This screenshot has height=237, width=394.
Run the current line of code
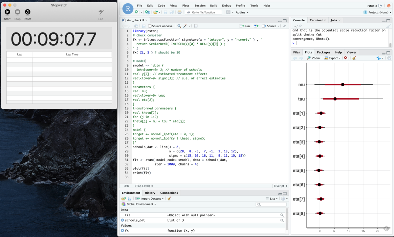(x=245, y=26)
